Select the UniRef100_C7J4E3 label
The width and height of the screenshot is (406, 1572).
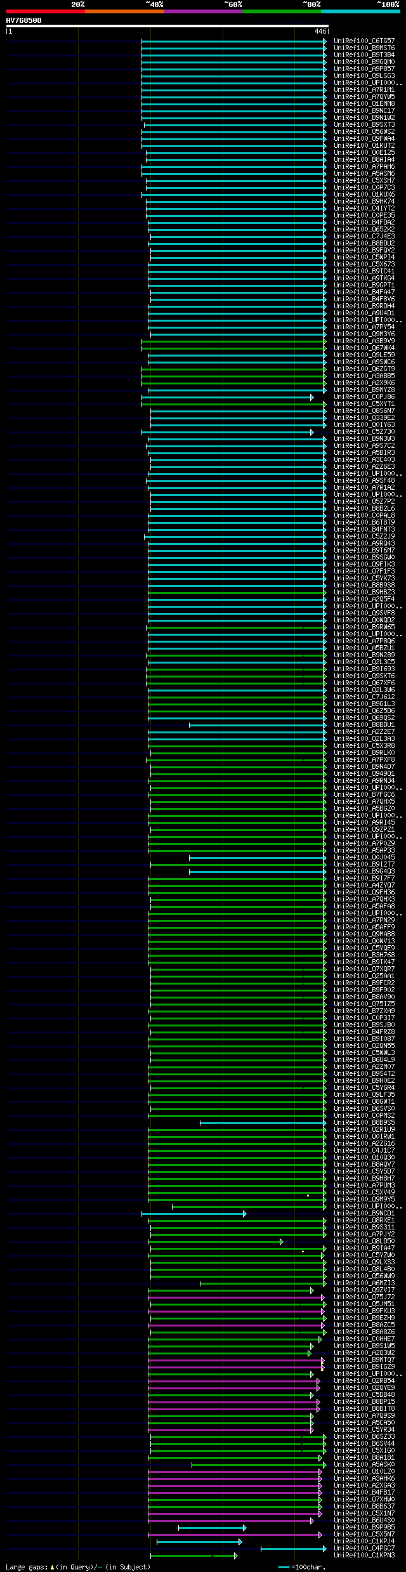[x=364, y=236]
